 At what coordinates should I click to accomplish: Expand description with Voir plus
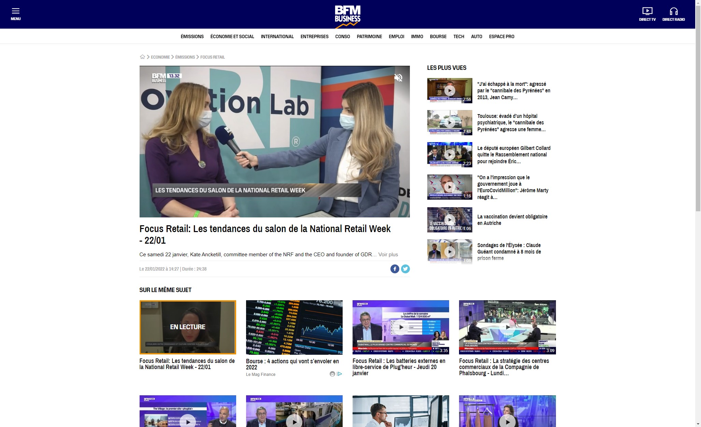tap(388, 255)
